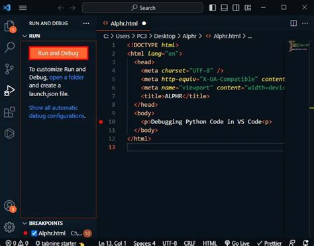Open the Manage settings gear
Screen dimensions: 314x246
pyautogui.click(x=9, y=227)
